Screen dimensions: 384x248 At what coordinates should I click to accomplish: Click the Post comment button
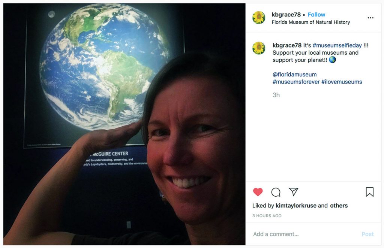[367, 234]
